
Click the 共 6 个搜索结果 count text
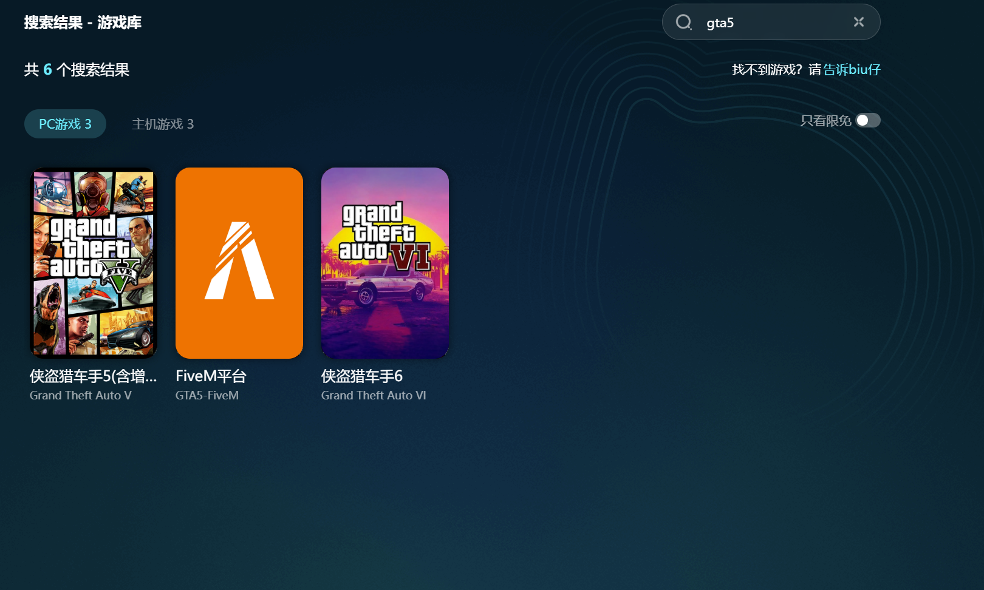coord(77,70)
